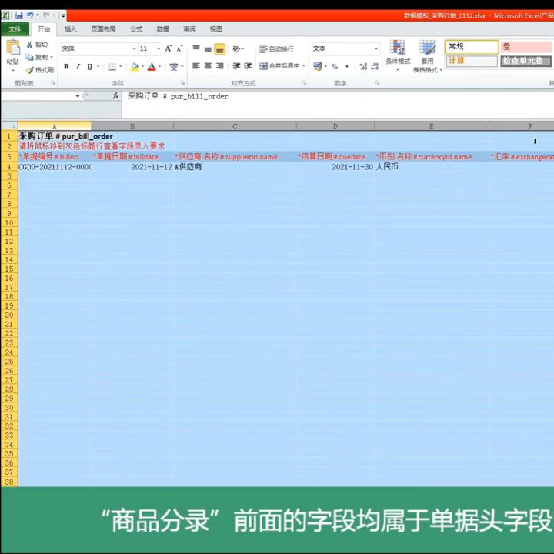Click the text orientation icon
The width and height of the screenshot is (554, 554).
236,48
